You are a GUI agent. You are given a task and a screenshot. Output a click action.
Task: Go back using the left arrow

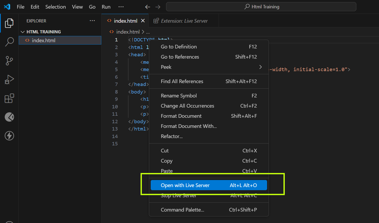[148, 7]
